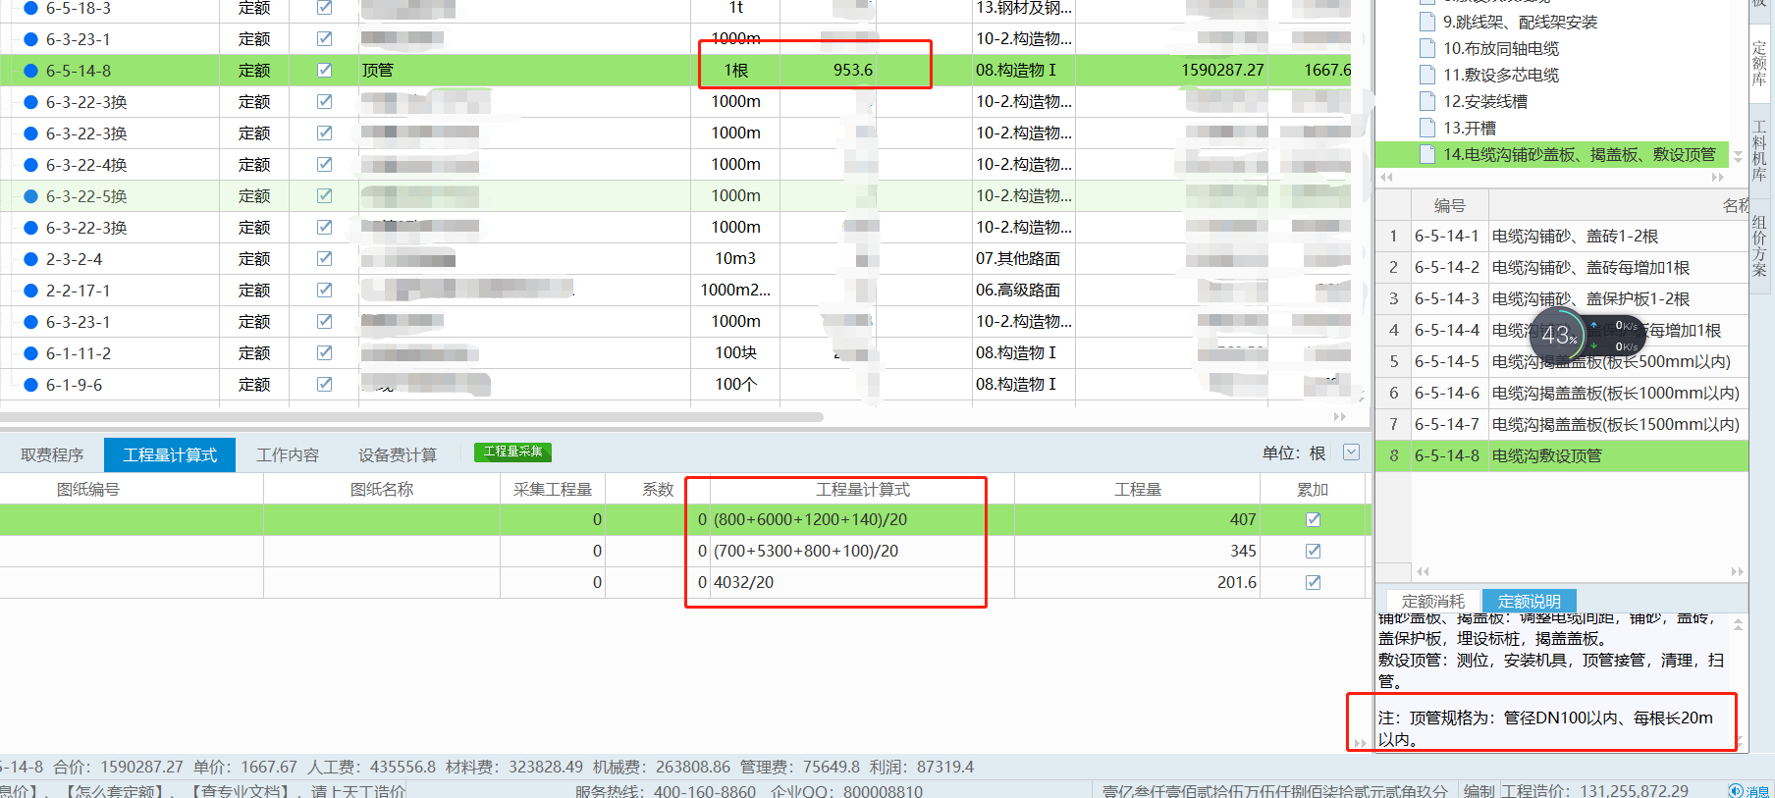Image resolution: width=1775 pixels, height=798 pixels.
Task: Open the 怎么套定额 link in status bar
Action: 118,791
